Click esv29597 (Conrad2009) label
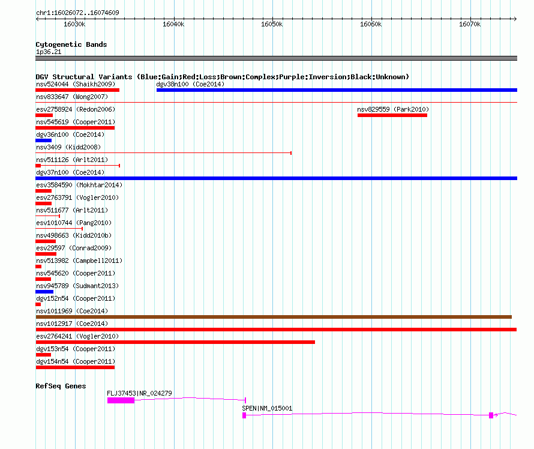Screen dimensions: 534x449 74,248
